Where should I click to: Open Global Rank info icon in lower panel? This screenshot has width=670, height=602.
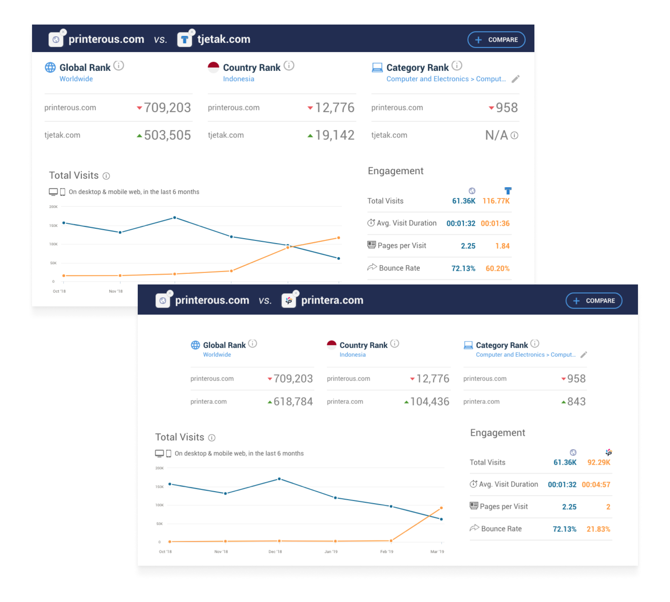click(x=253, y=344)
